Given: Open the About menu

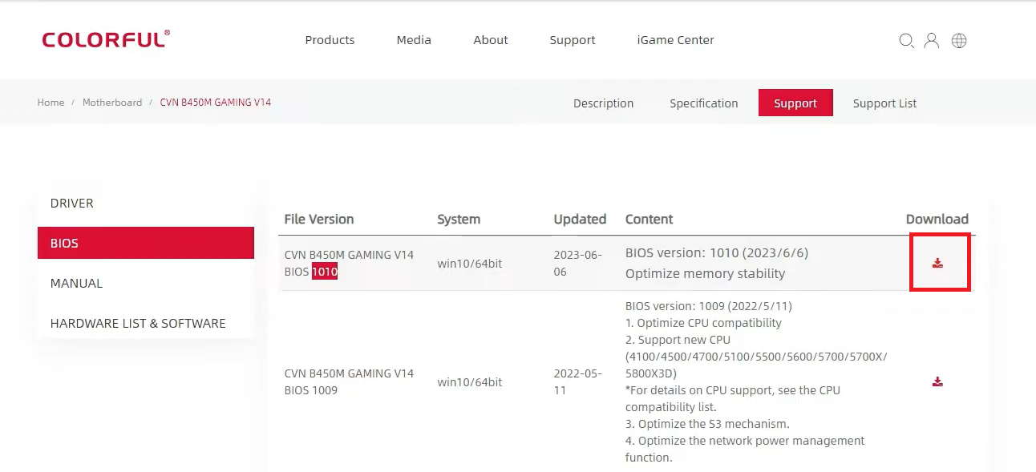Looking at the screenshot, I should tap(491, 40).
